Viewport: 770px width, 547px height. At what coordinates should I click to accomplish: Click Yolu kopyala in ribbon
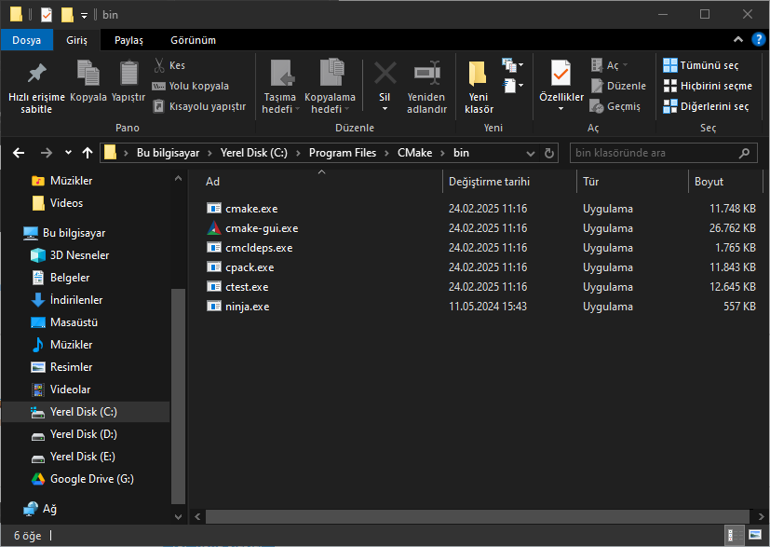[x=190, y=86]
